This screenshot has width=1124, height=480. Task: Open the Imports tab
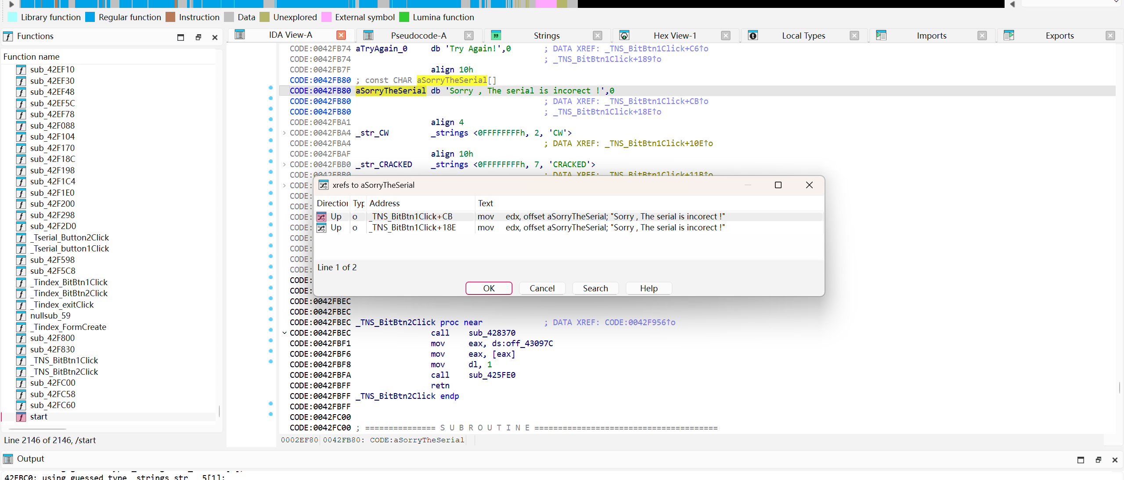coord(931,36)
